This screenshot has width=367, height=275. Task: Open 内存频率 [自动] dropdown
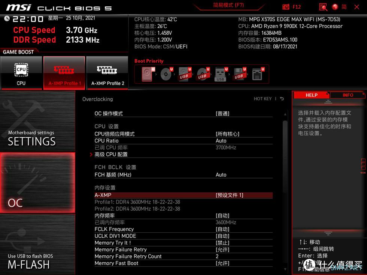tap(183, 216)
